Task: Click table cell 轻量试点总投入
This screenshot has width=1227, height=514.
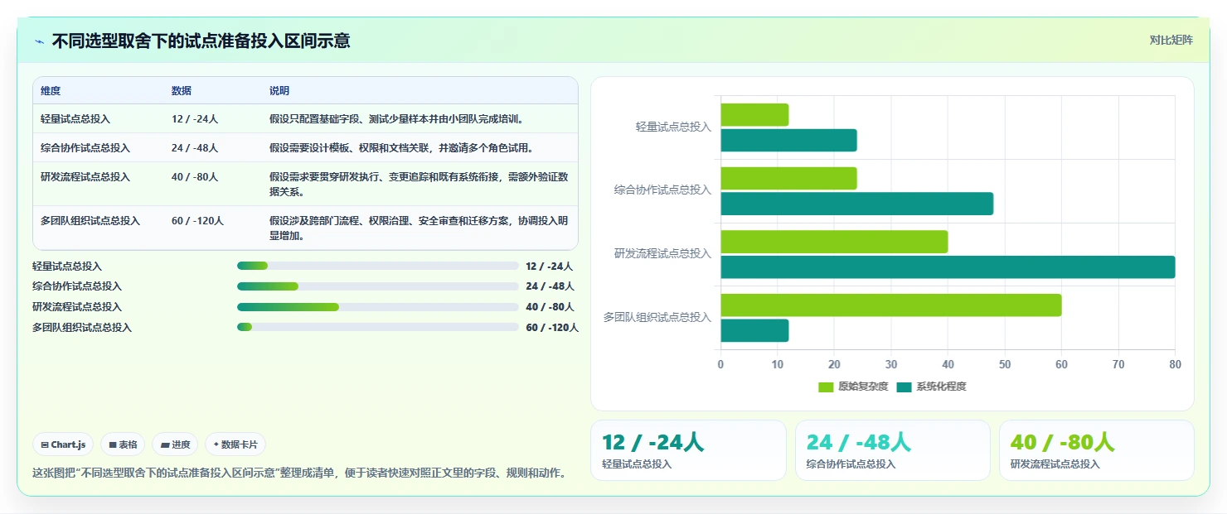Action: (75, 119)
